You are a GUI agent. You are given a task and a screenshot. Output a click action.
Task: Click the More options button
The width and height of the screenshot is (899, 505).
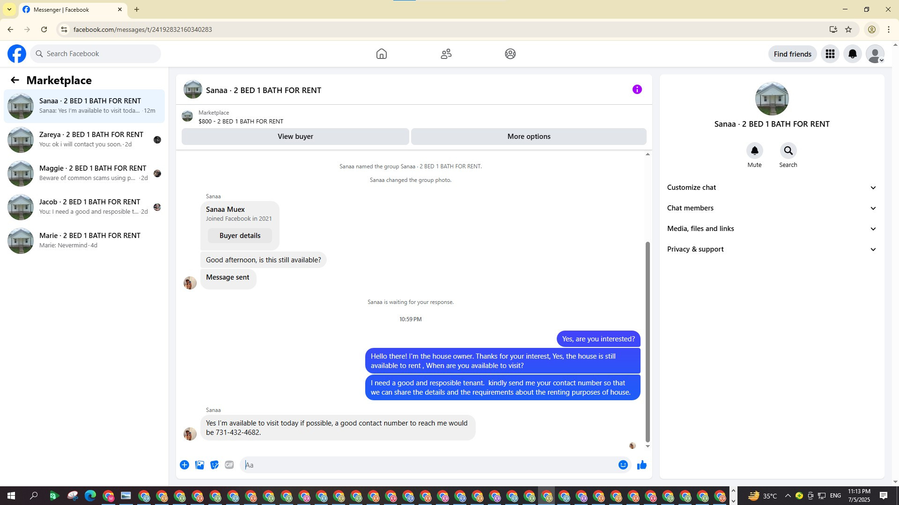[x=529, y=137]
